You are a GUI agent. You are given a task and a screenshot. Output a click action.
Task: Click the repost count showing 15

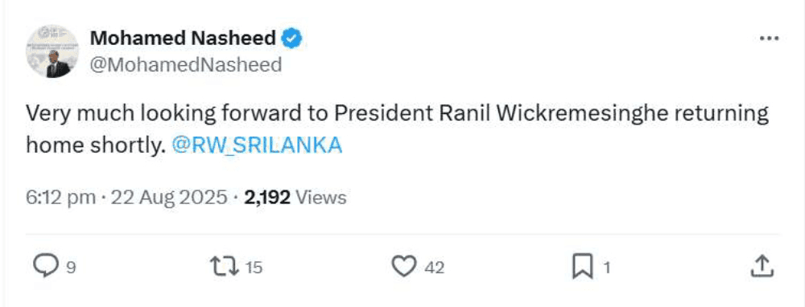253,268
